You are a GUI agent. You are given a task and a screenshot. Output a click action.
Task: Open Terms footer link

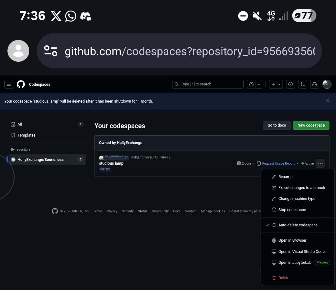coord(98,211)
